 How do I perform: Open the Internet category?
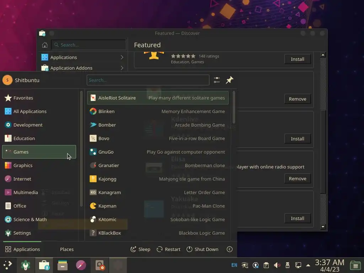point(39,179)
